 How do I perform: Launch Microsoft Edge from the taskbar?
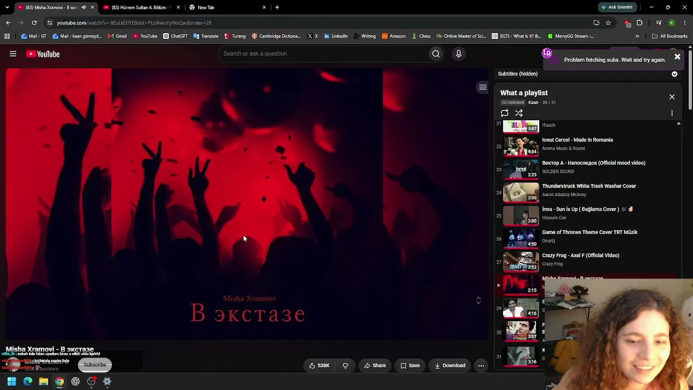[x=28, y=381]
